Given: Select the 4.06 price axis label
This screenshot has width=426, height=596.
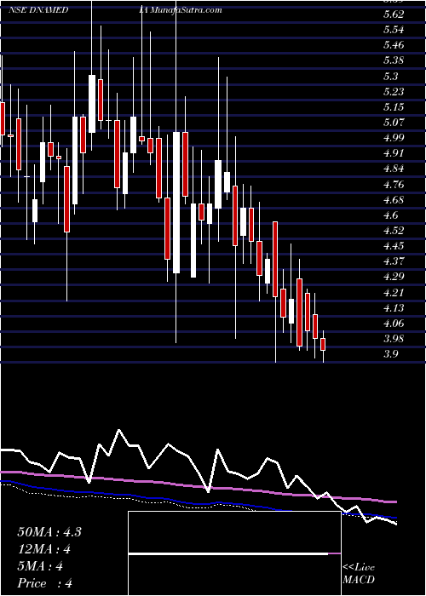Looking at the screenshot, I should 394,324.
